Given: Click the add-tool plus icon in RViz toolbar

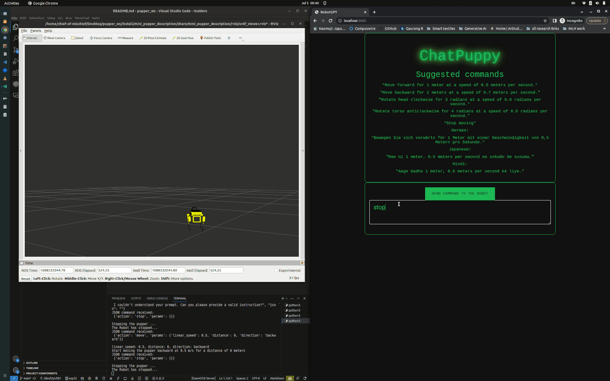Looking at the screenshot, I should (229, 38).
